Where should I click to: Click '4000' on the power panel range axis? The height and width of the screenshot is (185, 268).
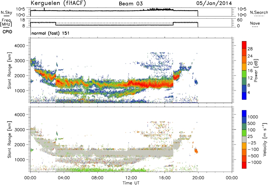tap(19, 46)
